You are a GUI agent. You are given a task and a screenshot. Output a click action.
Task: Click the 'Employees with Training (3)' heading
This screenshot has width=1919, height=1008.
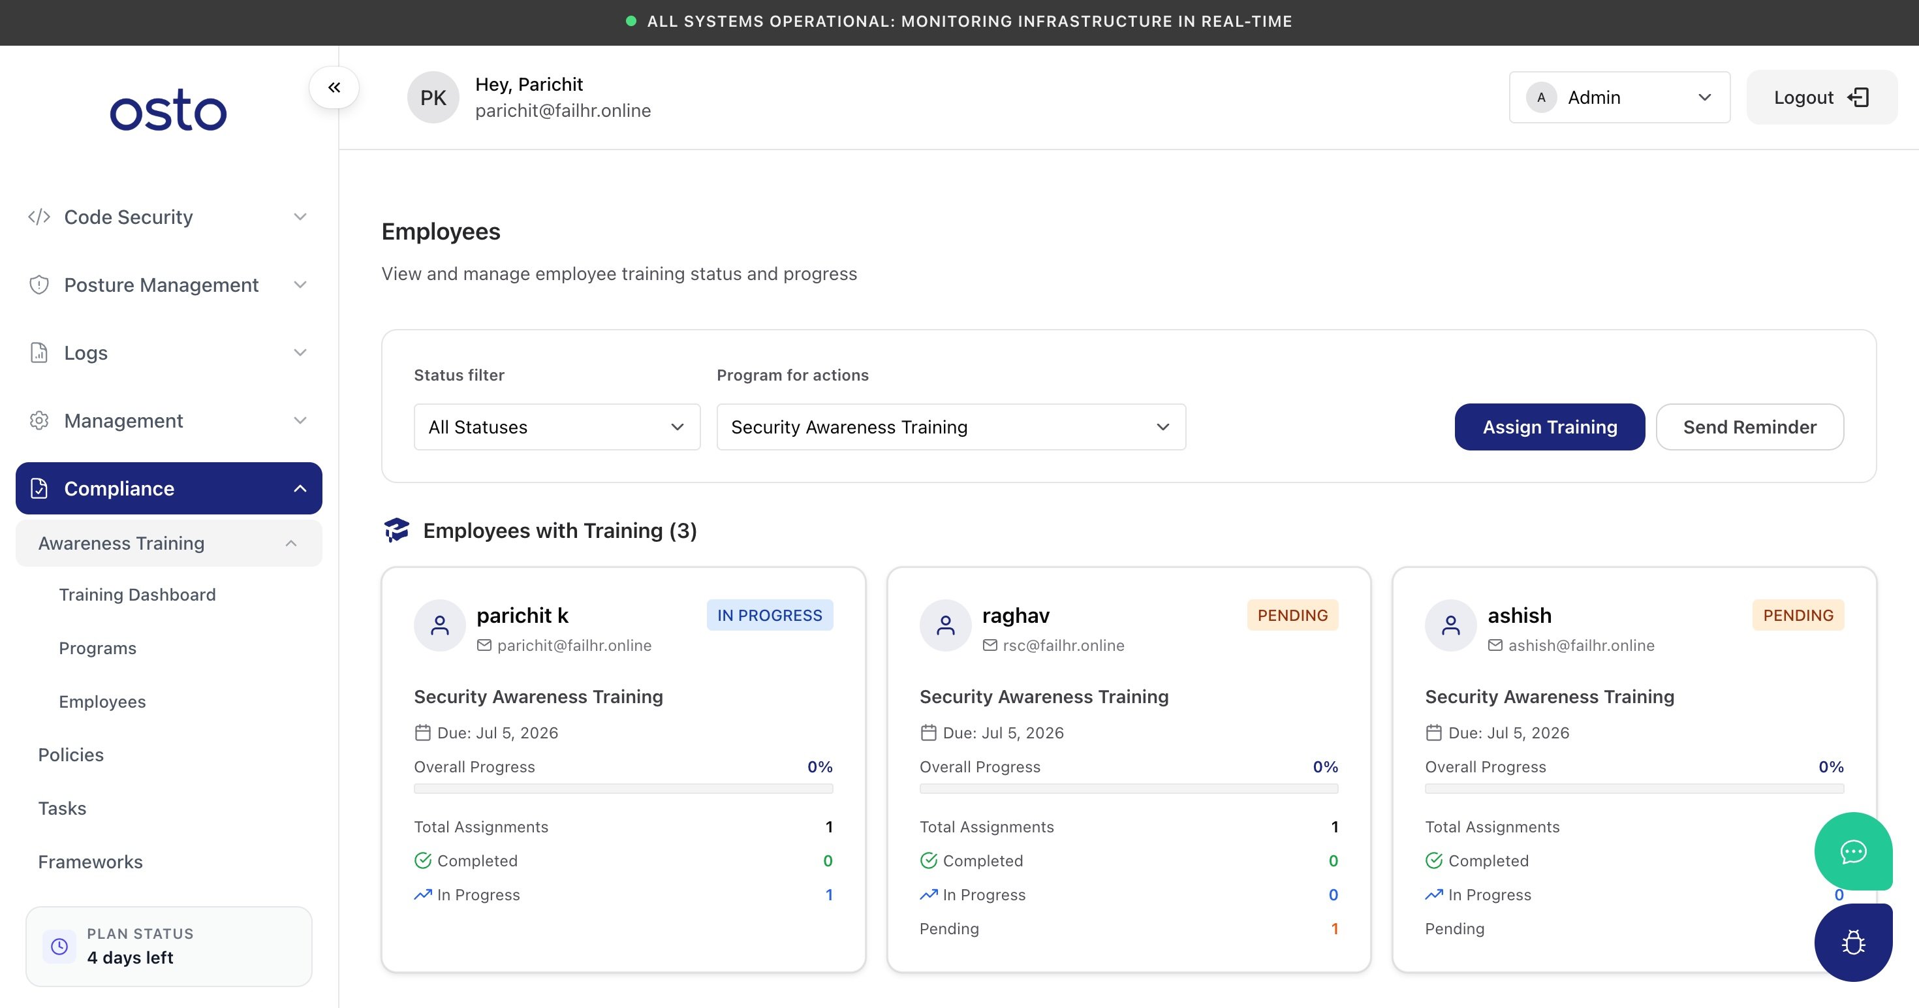(559, 531)
